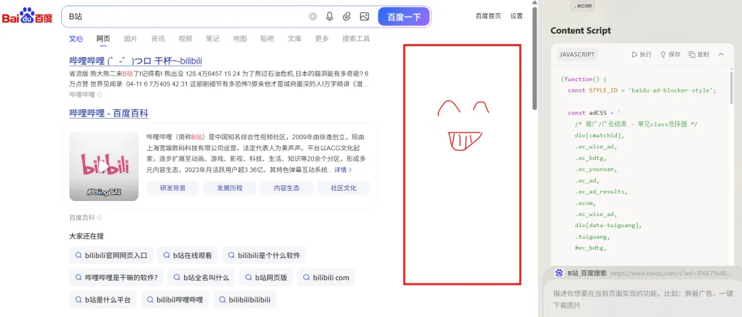The image size is (742, 317).
Task: Click the Content Script heading
Action: click(581, 31)
